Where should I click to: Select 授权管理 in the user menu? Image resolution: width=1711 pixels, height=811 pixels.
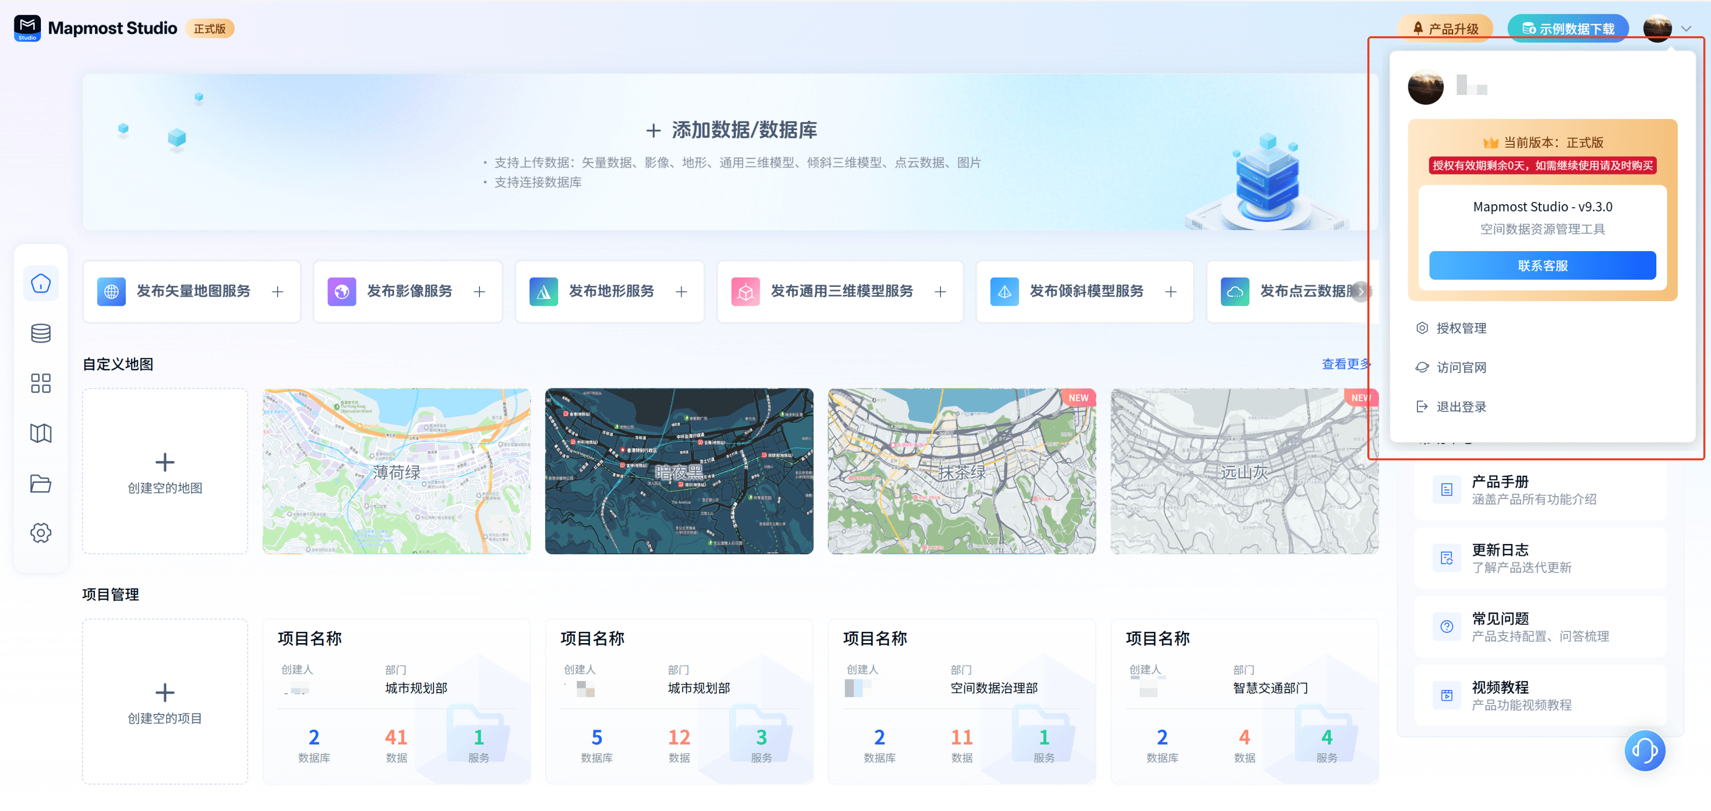click(1461, 328)
